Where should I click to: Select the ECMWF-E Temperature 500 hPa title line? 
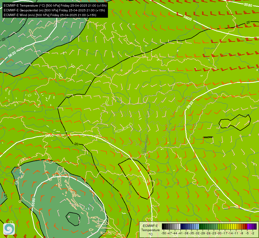(55, 6)
